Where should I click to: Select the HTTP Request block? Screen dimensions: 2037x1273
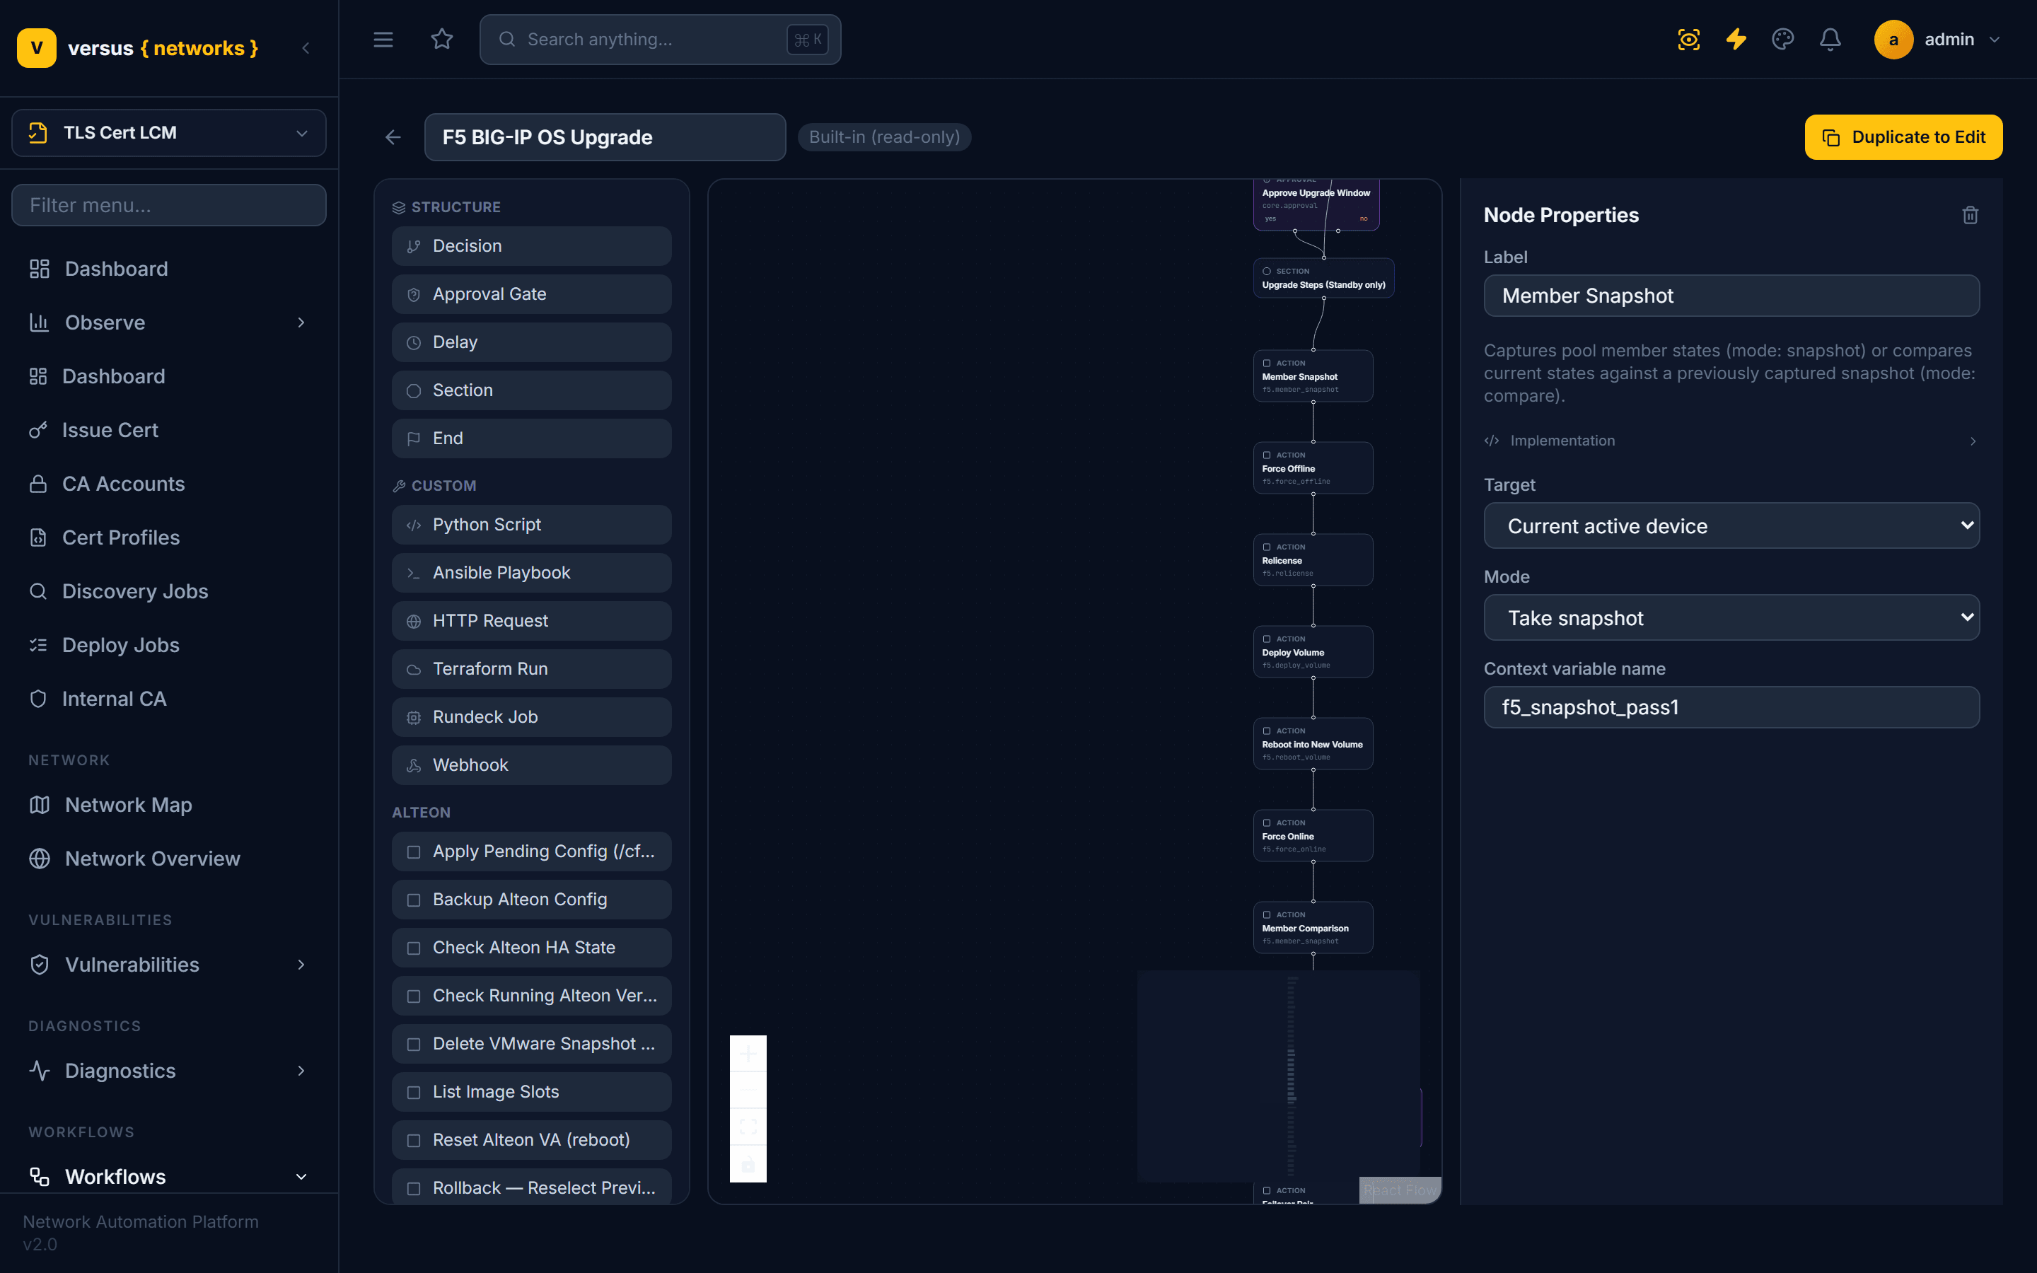[531, 620]
